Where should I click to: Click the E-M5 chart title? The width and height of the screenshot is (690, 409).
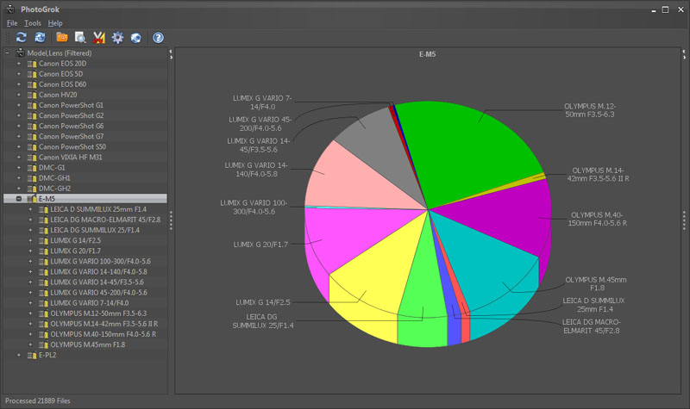coord(427,54)
